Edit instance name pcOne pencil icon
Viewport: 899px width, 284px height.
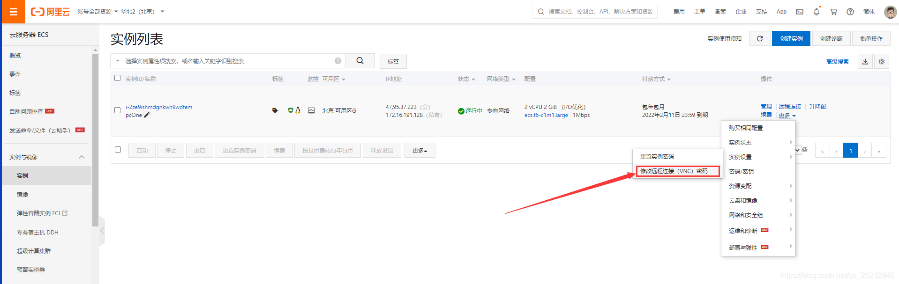pyautogui.click(x=147, y=115)
